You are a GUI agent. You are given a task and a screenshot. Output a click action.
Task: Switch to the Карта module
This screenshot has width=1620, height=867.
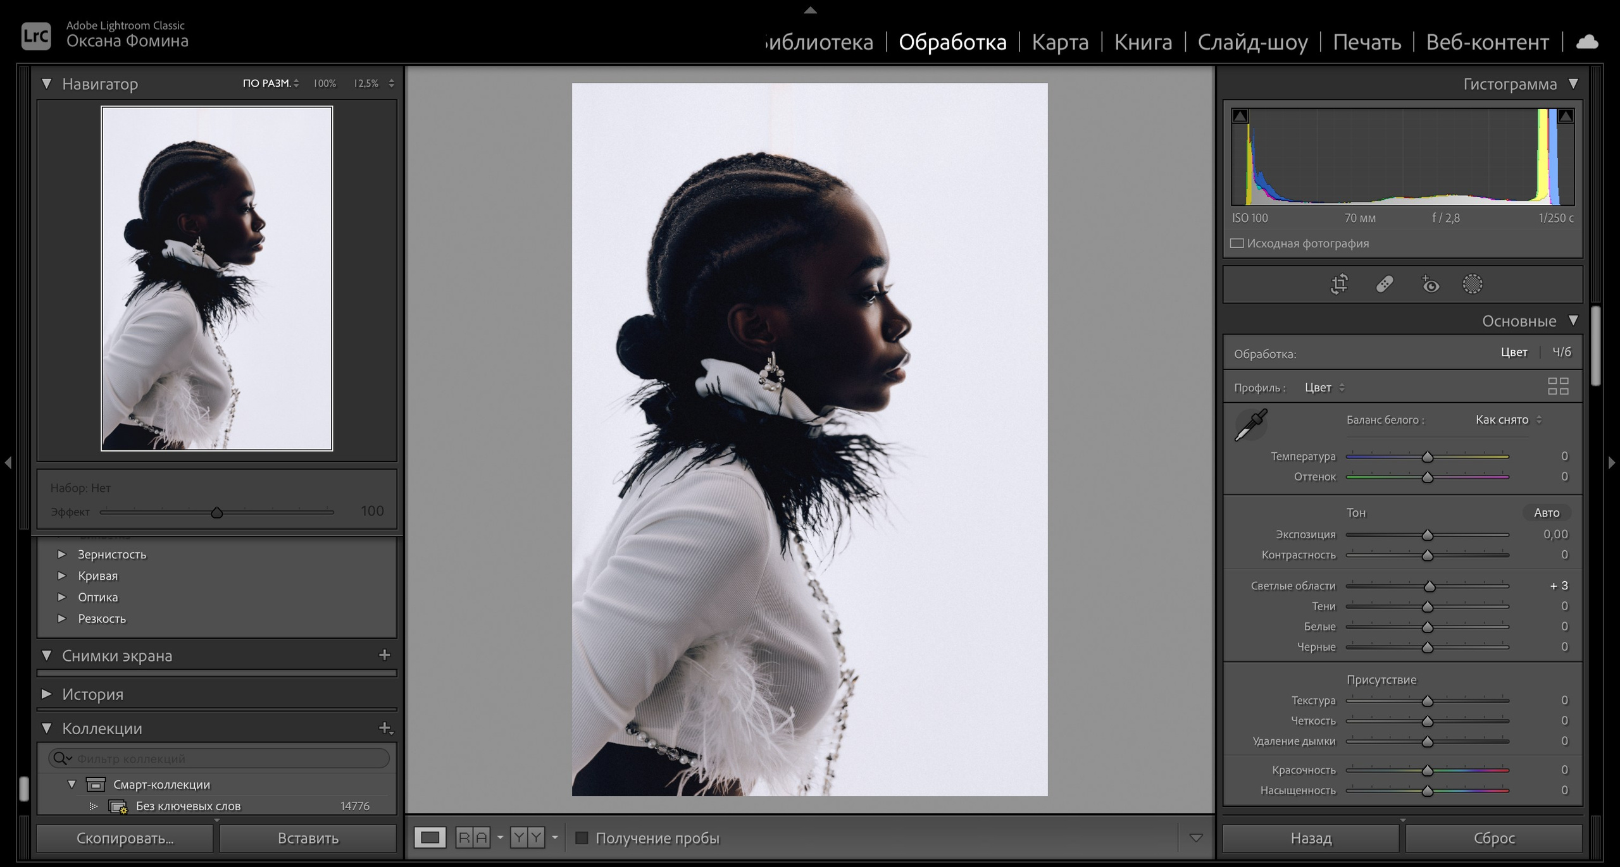coord(1060,42)
